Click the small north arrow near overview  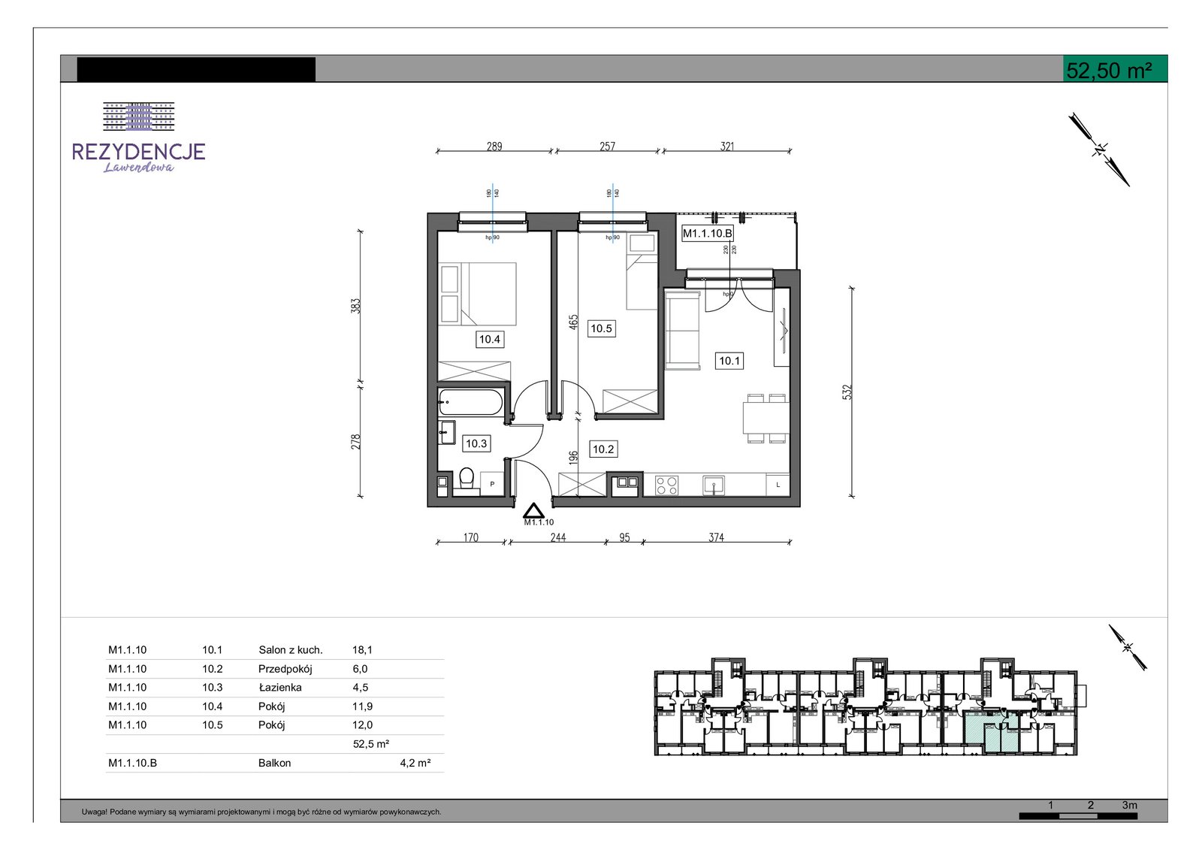pos(1128,647)
